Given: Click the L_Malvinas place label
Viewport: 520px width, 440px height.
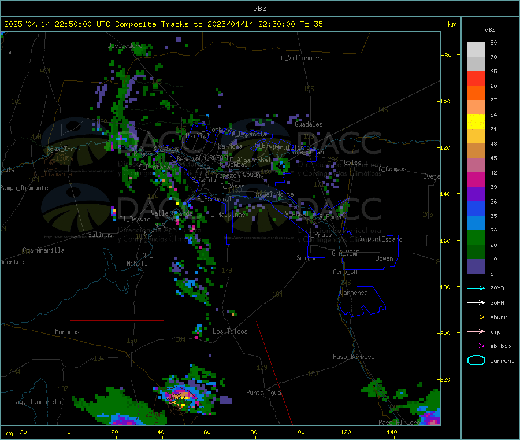Looking at the screenshot, I should coord(228,215).
